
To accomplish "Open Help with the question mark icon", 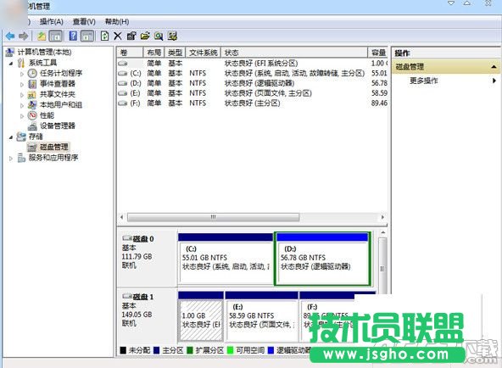I will tap(73, 36).
